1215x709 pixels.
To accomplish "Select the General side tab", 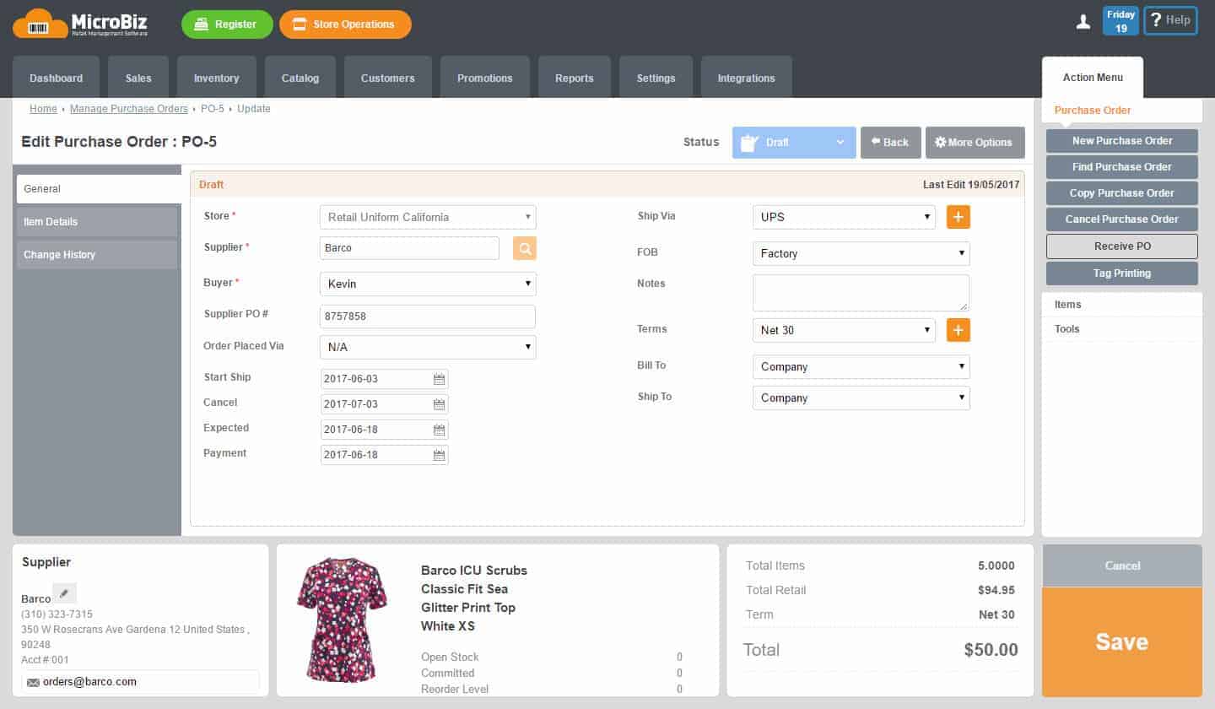I will [x=99, y=189].
